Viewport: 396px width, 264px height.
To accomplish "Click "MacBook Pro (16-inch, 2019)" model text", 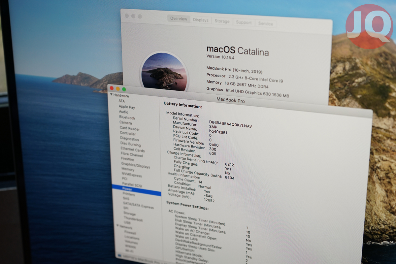I will coord(235,70).
